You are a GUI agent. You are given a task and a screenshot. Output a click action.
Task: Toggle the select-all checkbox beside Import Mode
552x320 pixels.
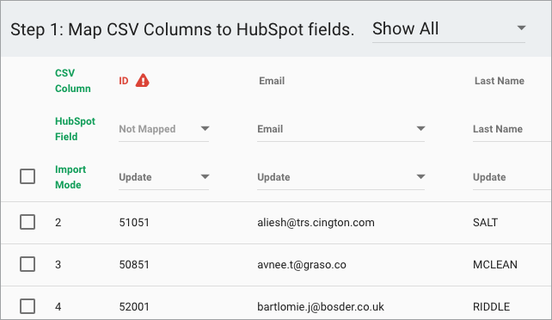click(x=28, y=176)
